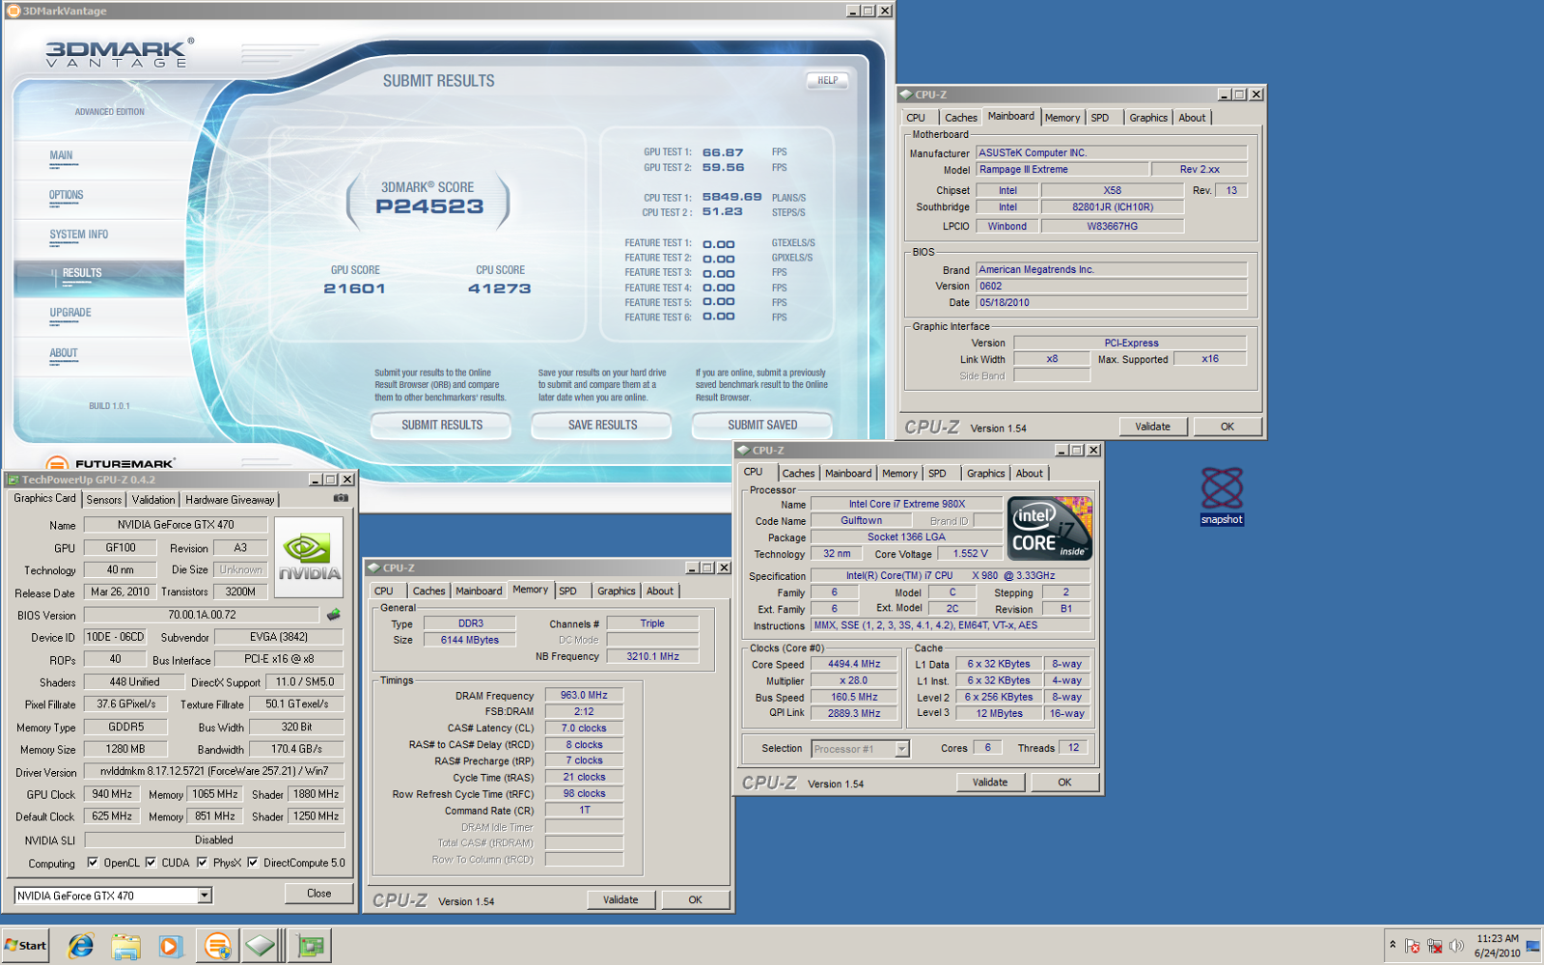
Task: Click the GPU-Z screenshot camera icon
Action: click(x=341, y=498)
